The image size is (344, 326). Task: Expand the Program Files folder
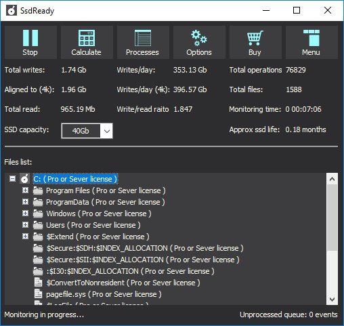[26, 190]
